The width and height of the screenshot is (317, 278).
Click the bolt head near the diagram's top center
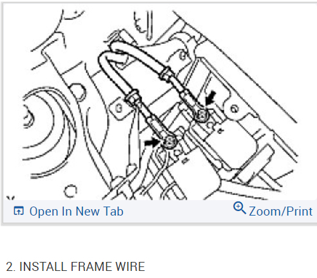click(183, 56)
